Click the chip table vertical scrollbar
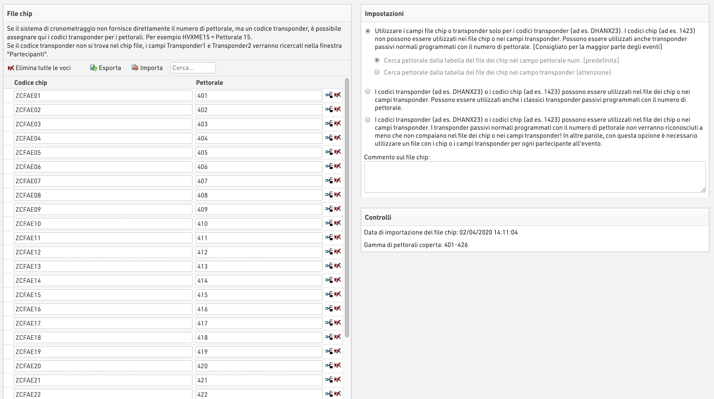This screenshot has width=714, height=399. click(347, 208)
